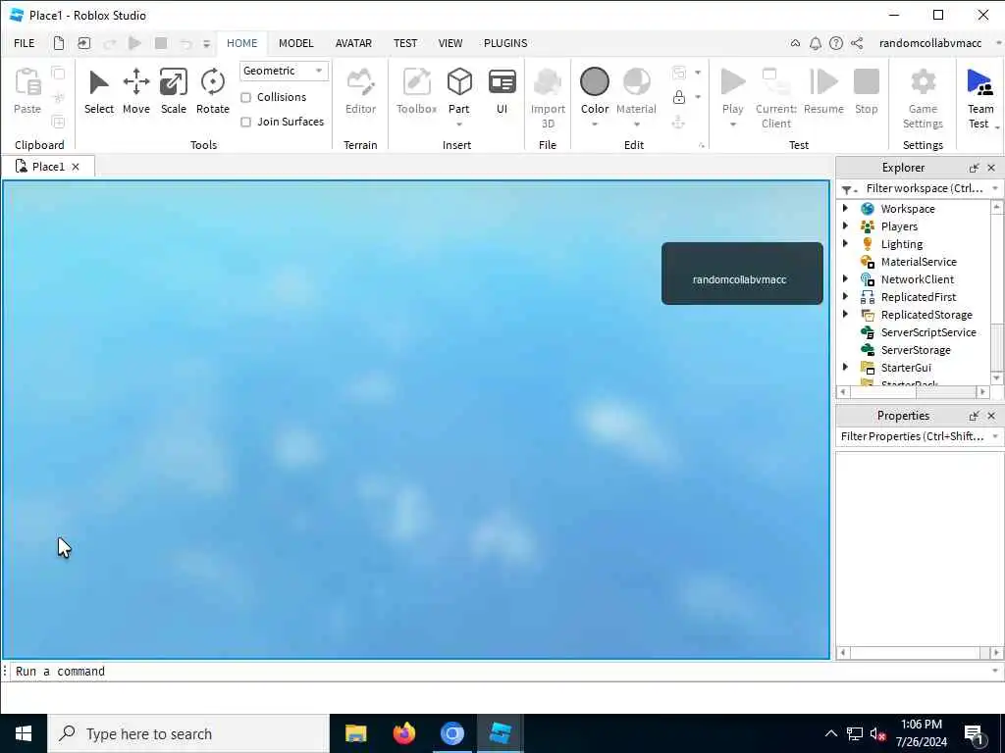Open the Play options dropdown arrow
The height and width of the screenshot is (753, 1005).
point(732,124)
